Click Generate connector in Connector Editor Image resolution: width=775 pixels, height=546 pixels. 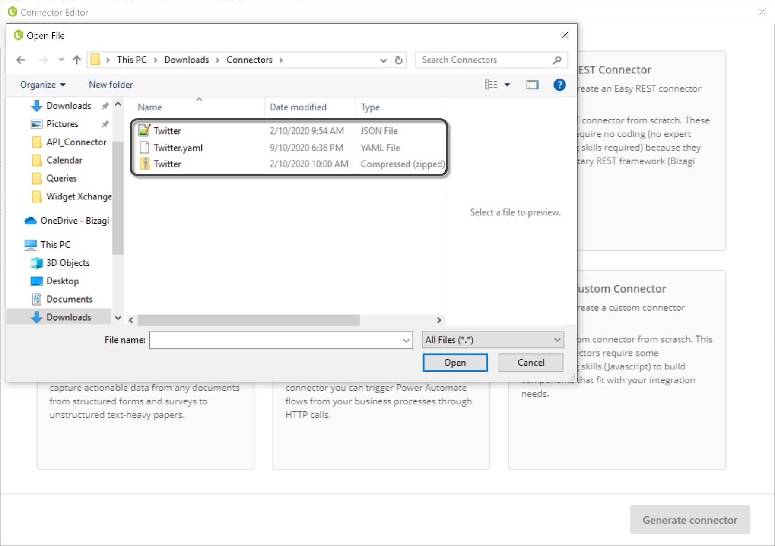690,520
